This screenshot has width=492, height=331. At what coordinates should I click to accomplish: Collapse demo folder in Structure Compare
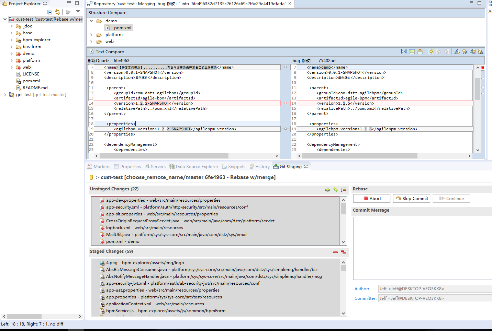click(x=91, y=21)
